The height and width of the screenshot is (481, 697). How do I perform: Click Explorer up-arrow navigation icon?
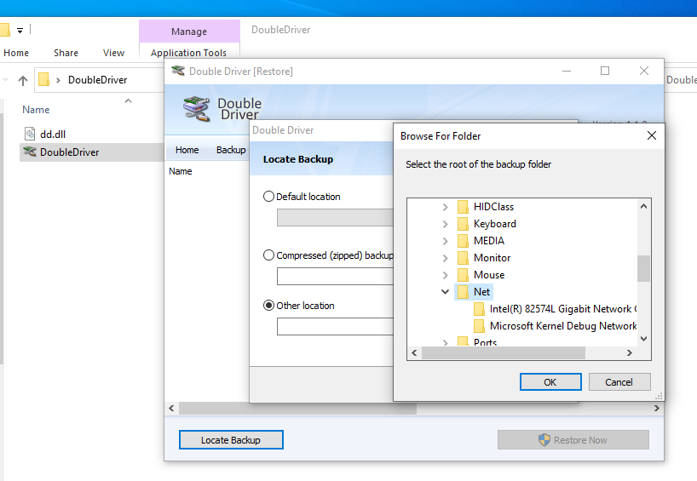tap(23, 80)
